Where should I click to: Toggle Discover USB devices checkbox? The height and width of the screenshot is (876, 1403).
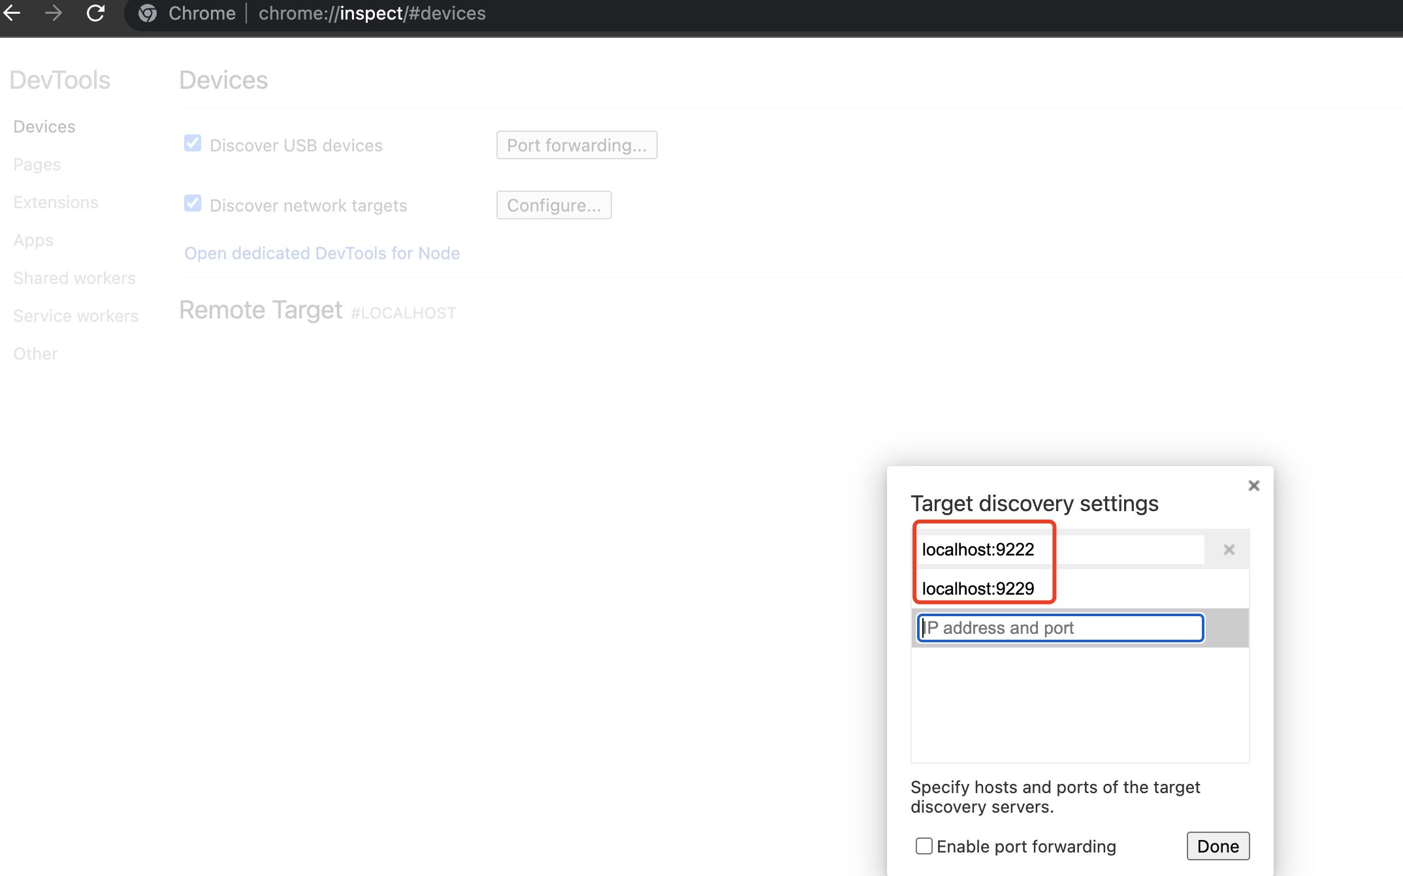point(193,144)
